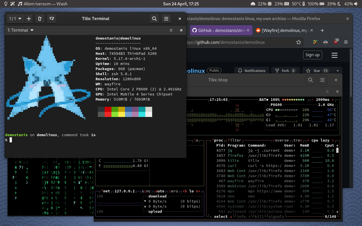Expand the 1: Terminal title dropdown
Viewport: 362px width, 226px height.
[x=32, y=30]
